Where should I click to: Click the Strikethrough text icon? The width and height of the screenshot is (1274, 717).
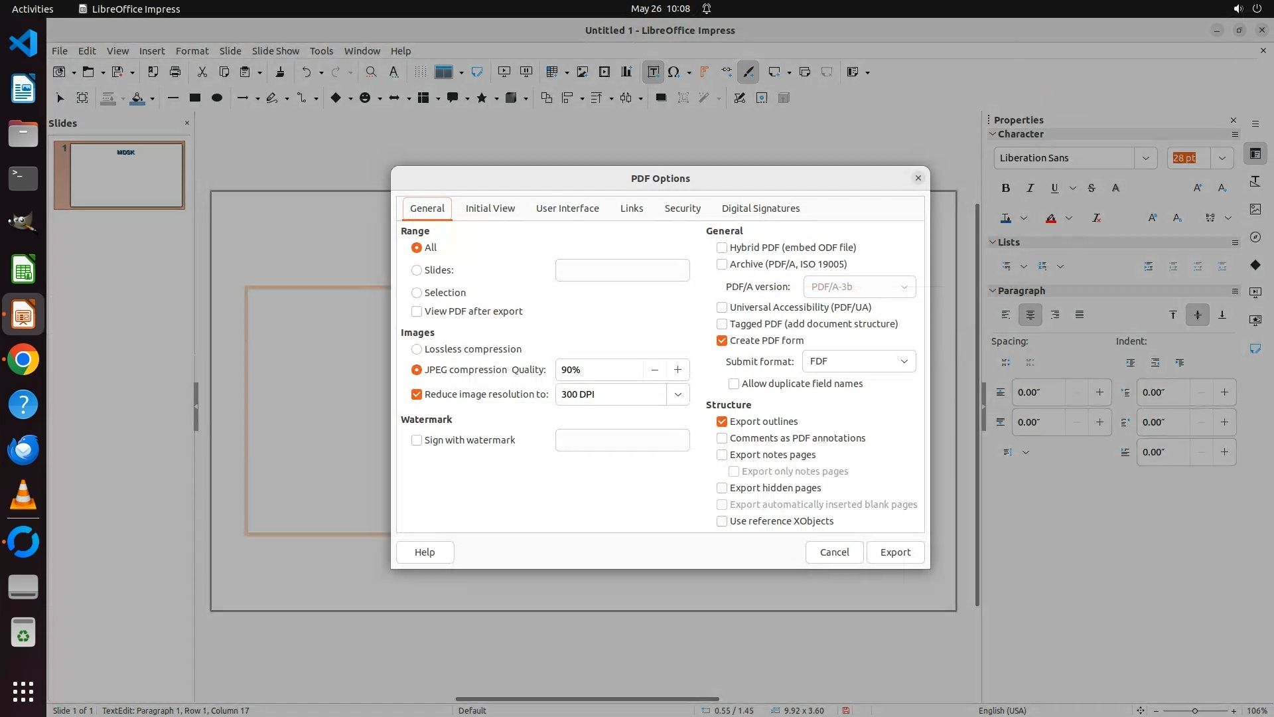[1092, 188]
